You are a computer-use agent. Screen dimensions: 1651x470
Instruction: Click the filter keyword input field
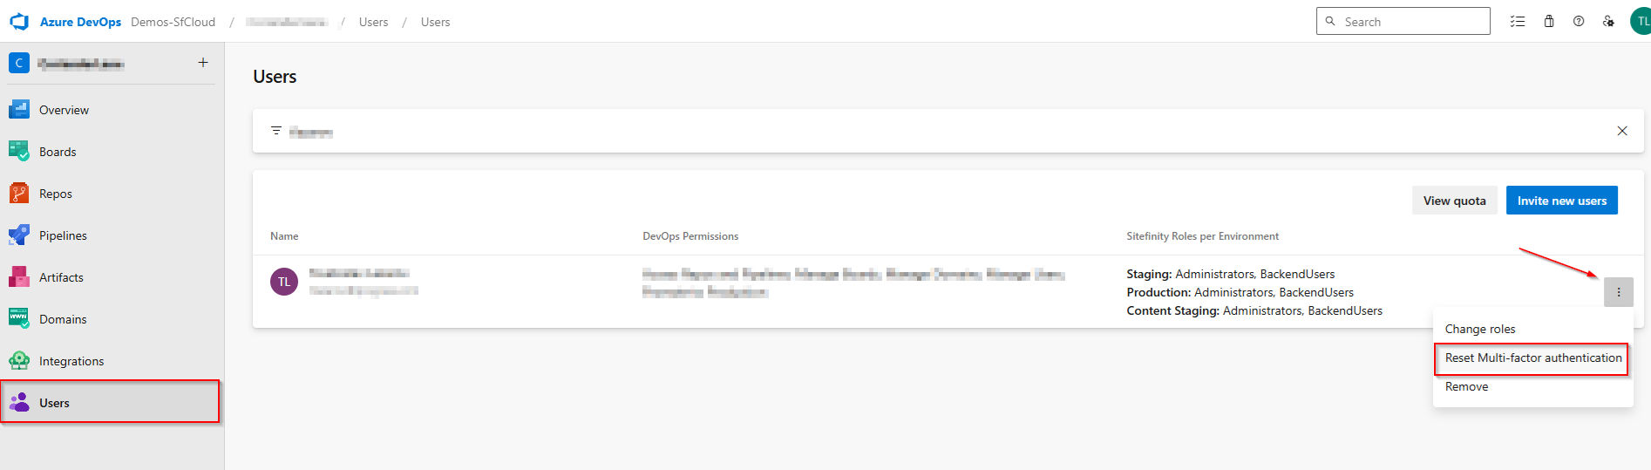click(950, 132)
